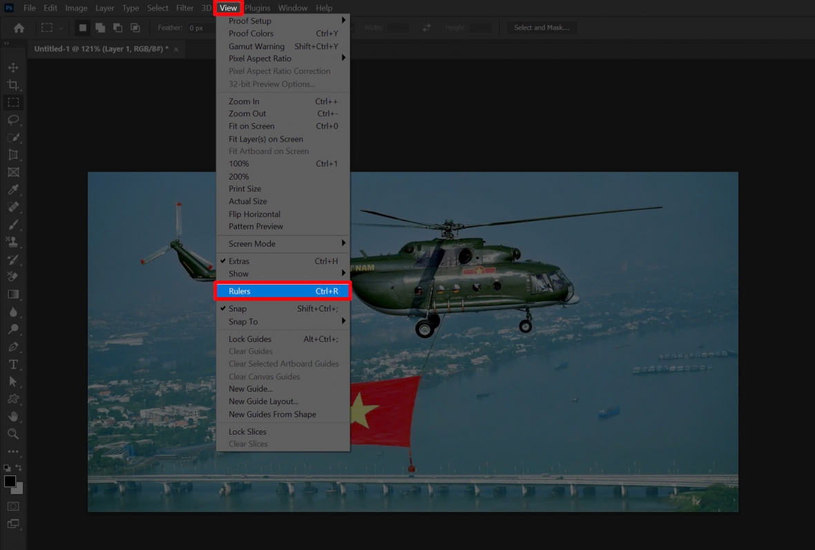Toggle Rulers in View menu
815x550 pixels.
coord(282,291)
